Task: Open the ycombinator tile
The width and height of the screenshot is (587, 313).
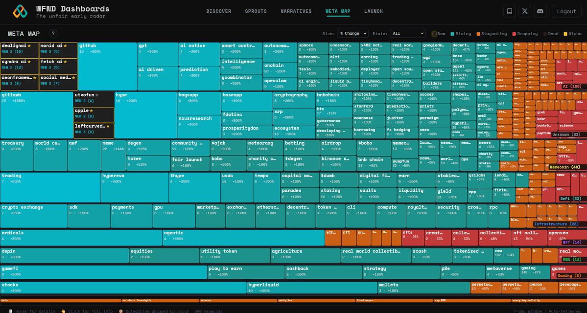Action: click(241, 83)
